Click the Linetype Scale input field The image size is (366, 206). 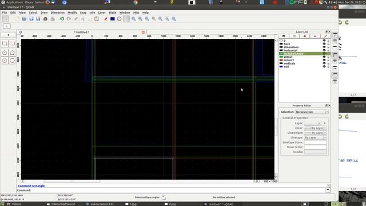point(315,142)
